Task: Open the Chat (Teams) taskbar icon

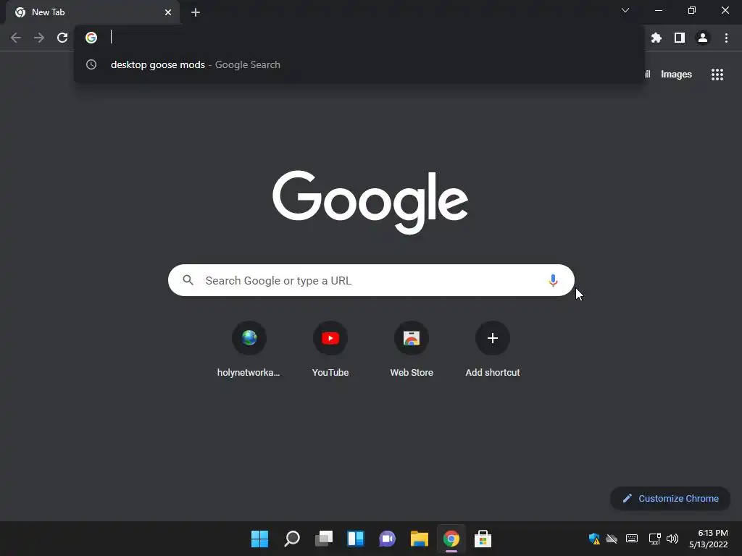Action: click(x=388, y=539)
